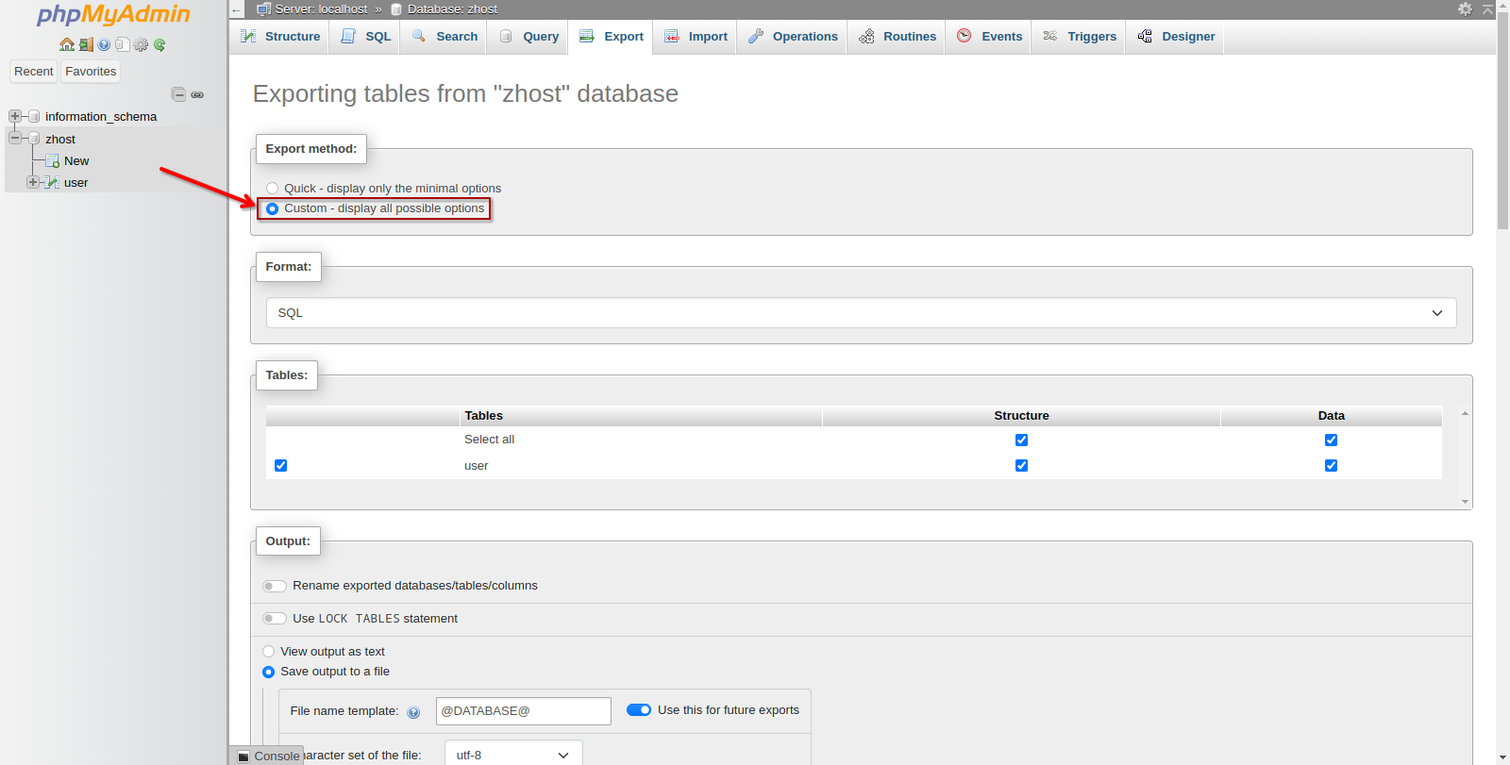Click the Home icon in the sidebar
This screenshot has height=765, width=1510.
tap(67, 44)
